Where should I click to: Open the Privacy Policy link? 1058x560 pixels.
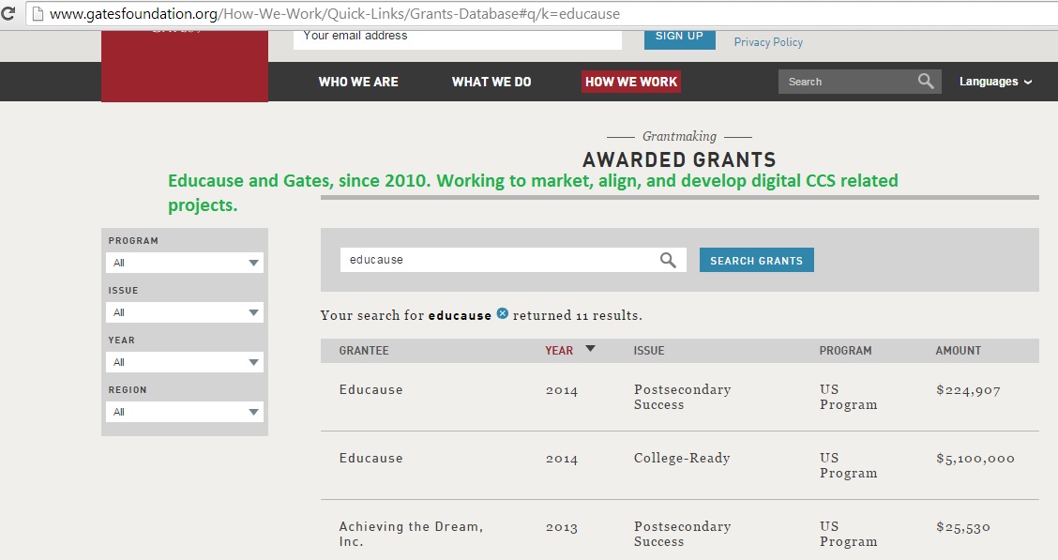[768, 42]
